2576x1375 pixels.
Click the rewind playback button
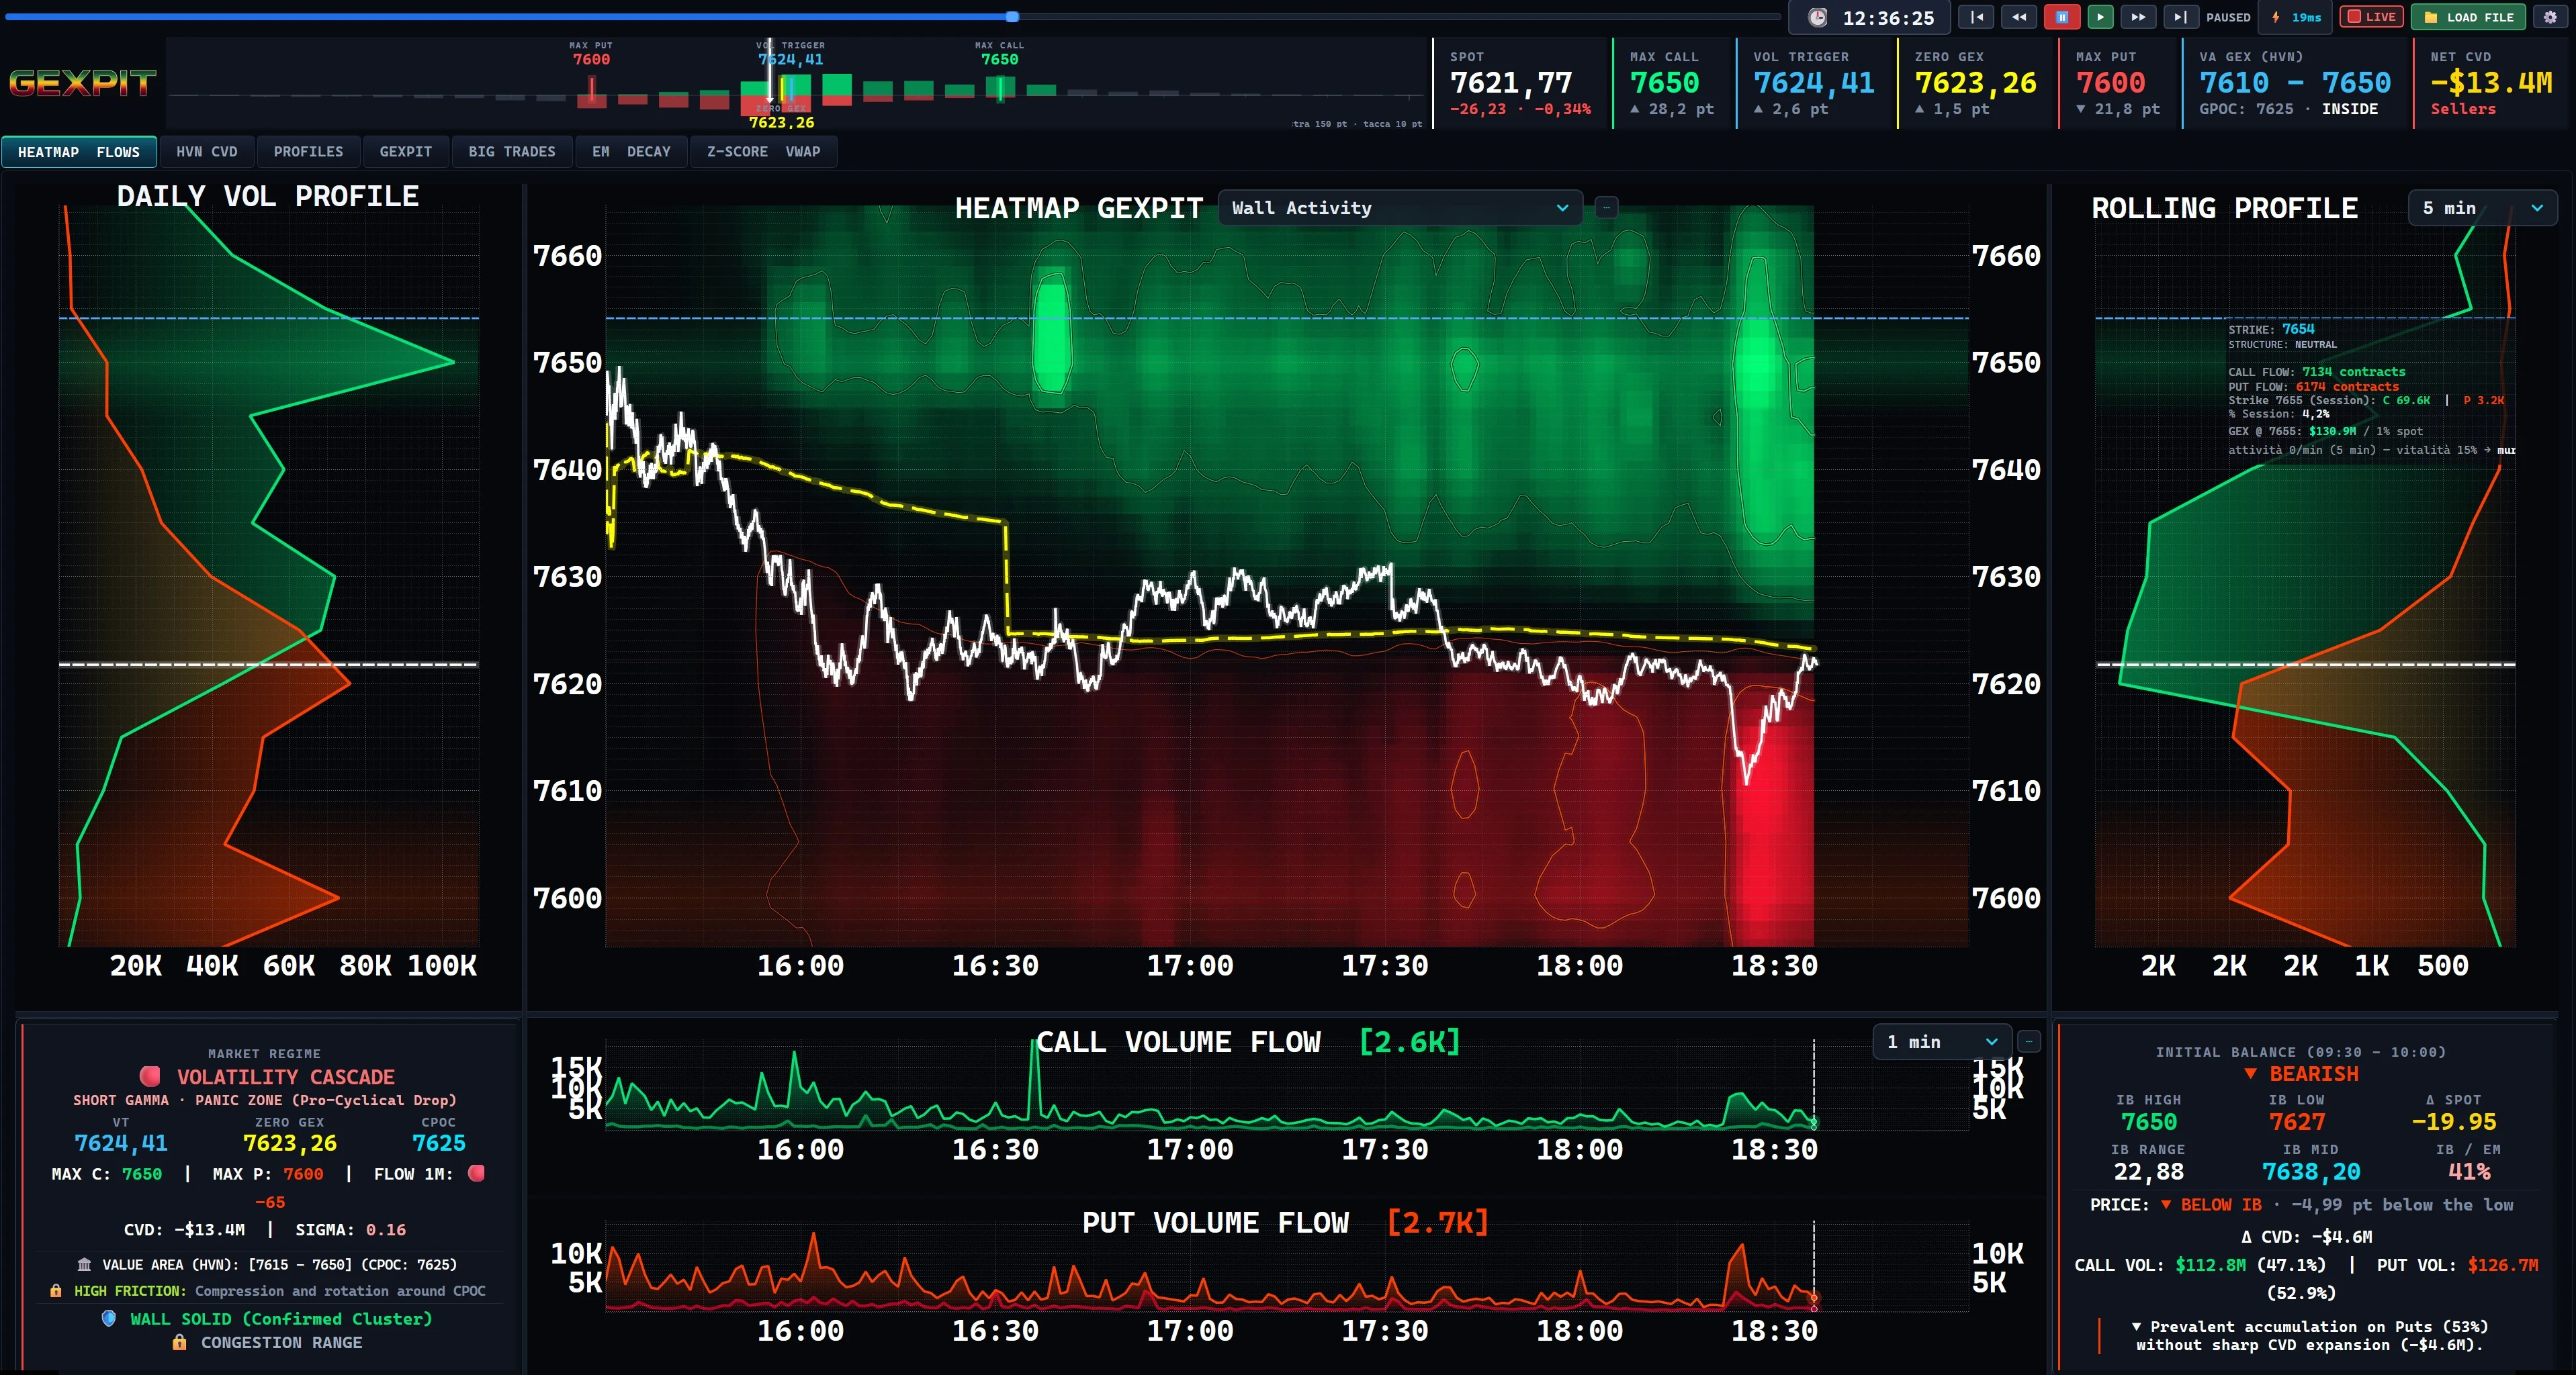click(x=2019, y=17)
